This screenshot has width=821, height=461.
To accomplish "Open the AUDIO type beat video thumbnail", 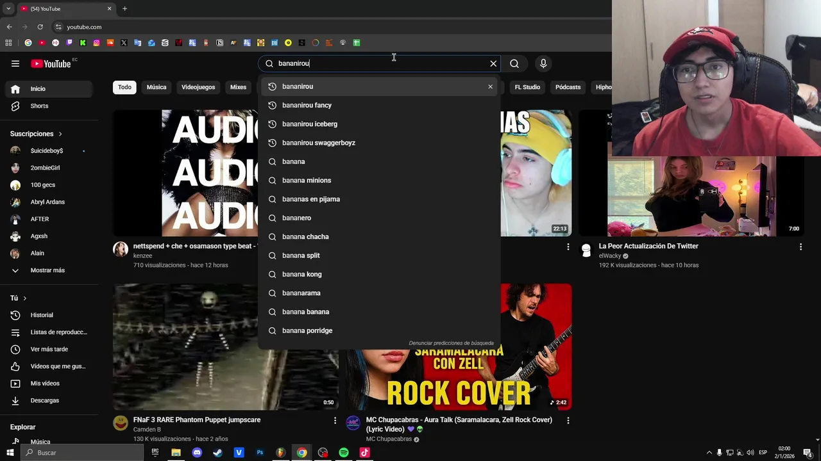I will coord(186,173).
